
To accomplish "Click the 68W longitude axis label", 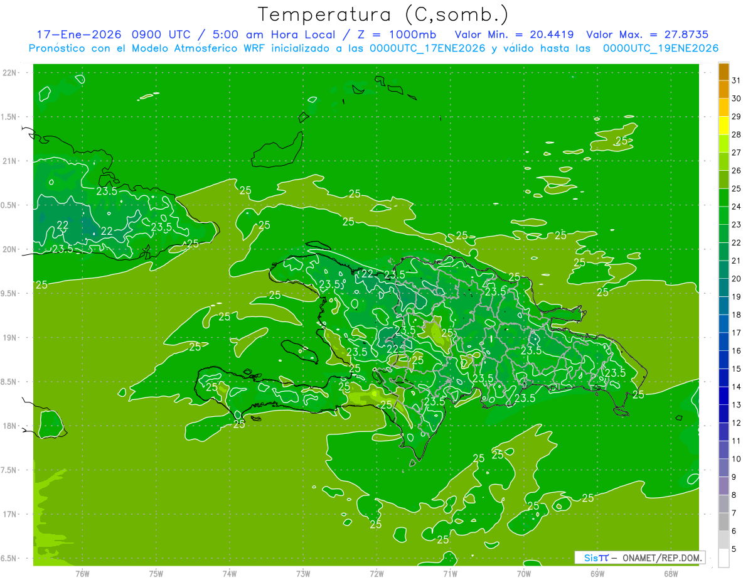I will [671, 574].
